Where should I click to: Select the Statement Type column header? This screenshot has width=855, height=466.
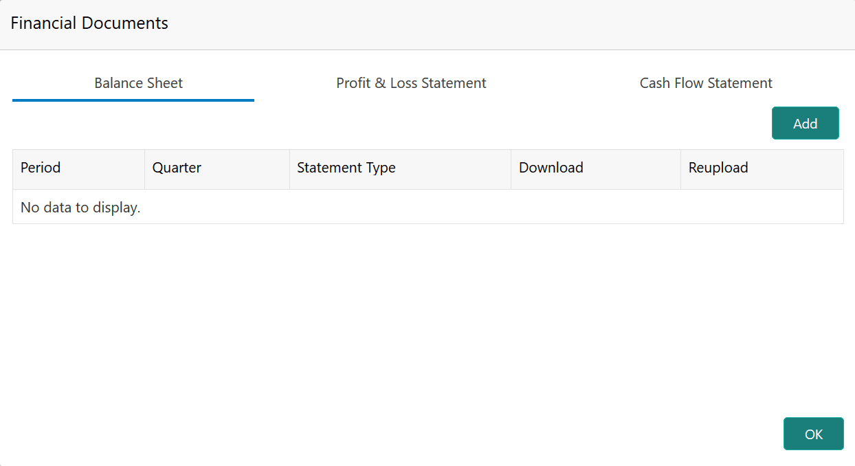click(400, 168)
